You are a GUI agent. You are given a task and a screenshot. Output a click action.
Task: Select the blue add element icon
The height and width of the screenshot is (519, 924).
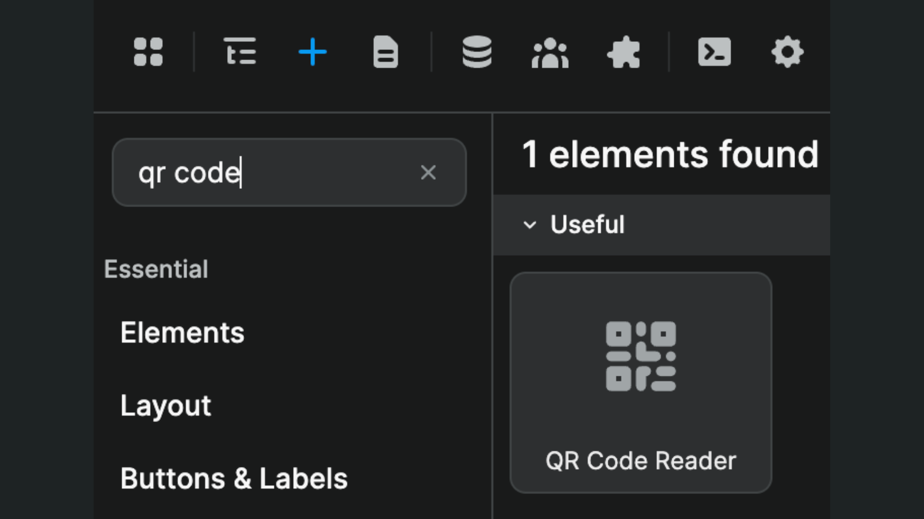312,53
